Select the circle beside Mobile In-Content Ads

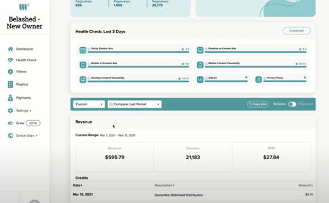[x=89, y=64]
